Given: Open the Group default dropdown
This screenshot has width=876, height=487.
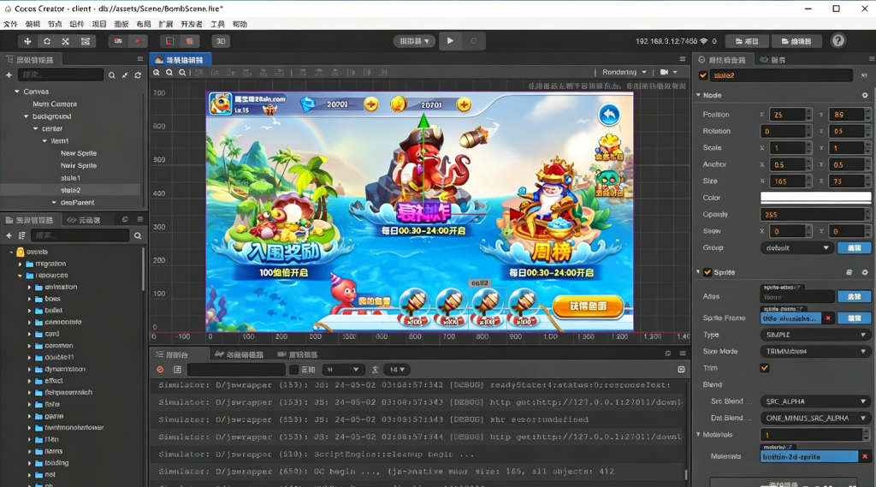Looking at the screenshot, I should click(x=796, y=247).
